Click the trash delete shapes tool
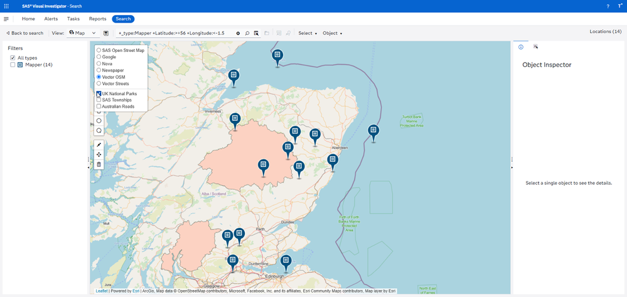The image size is (627, 297). click(x=99, y=164)
